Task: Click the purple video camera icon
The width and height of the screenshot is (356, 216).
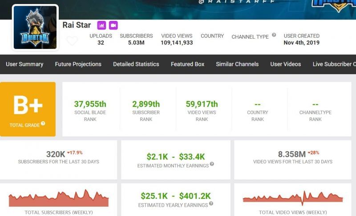Action: tap(113, 25)
